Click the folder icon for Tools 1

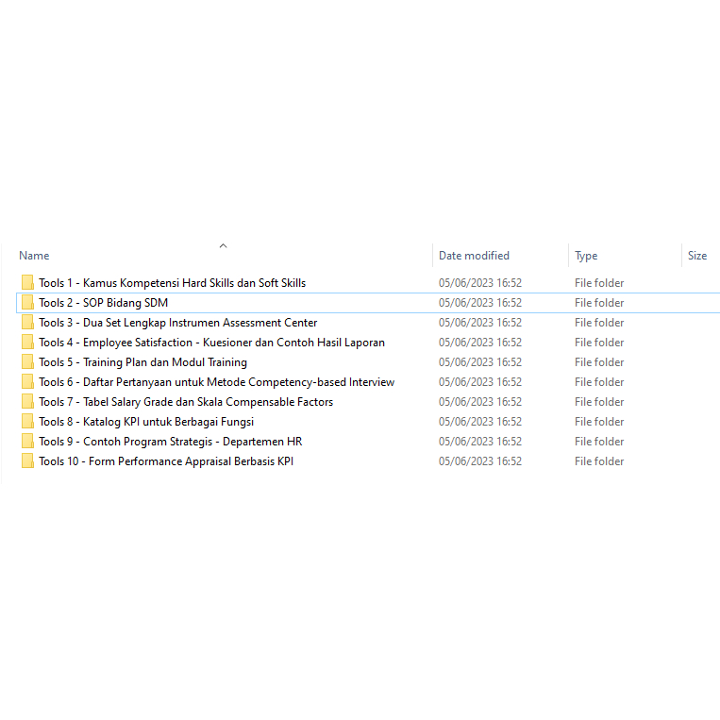(x=27, y=283)
